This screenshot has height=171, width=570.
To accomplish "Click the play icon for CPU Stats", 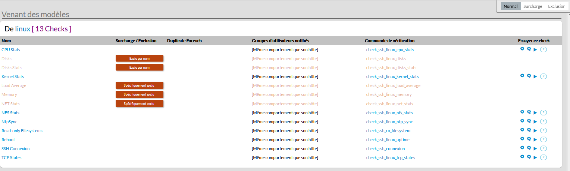I will coord(535,50).
